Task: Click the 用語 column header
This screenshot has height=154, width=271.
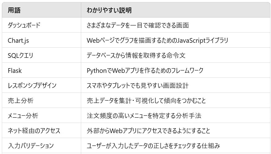Action: point(41,10)
